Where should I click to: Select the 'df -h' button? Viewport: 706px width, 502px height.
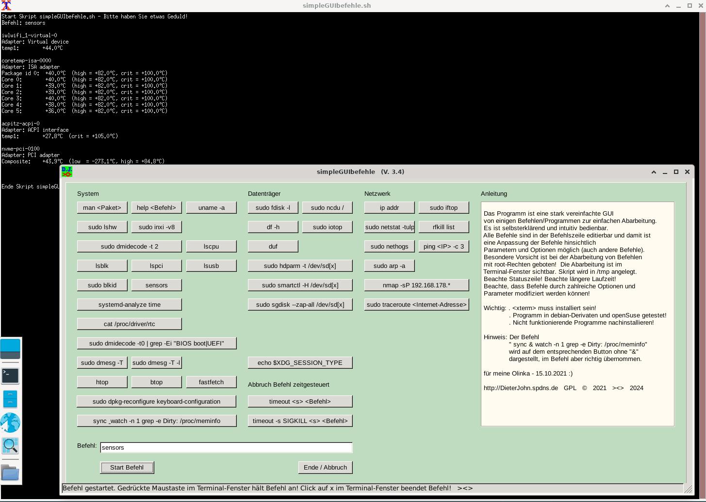tap(273, 227)
